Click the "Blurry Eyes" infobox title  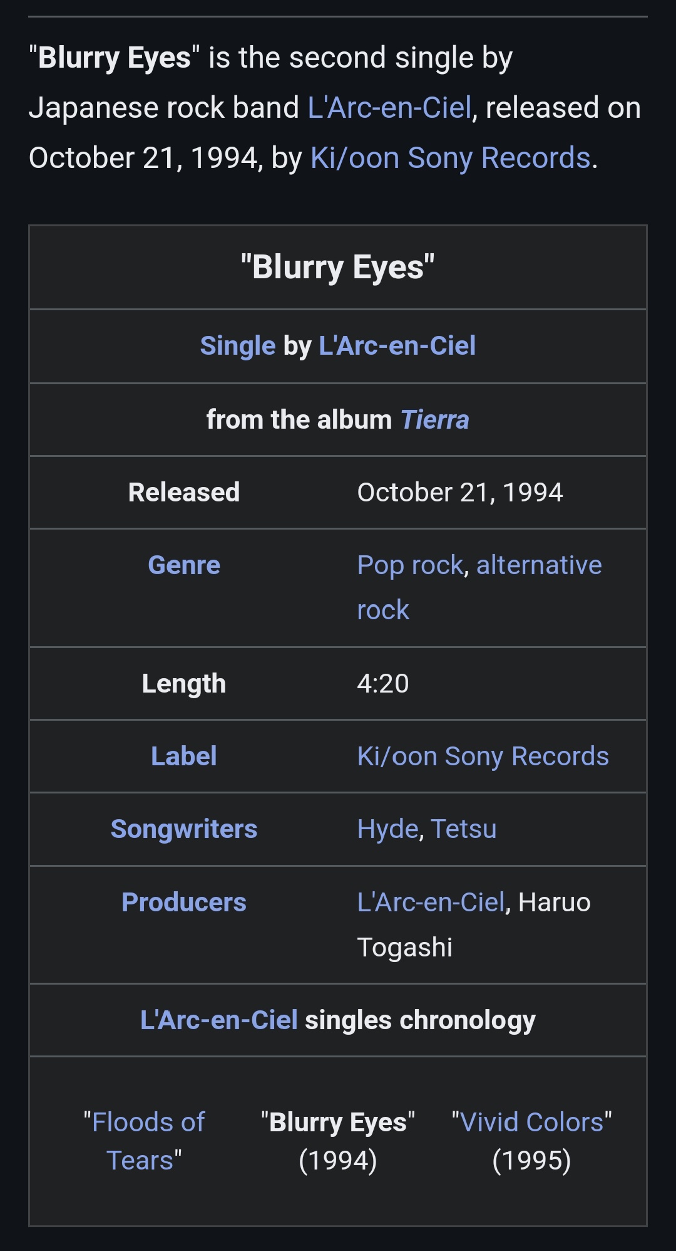[x=338, y=268]
